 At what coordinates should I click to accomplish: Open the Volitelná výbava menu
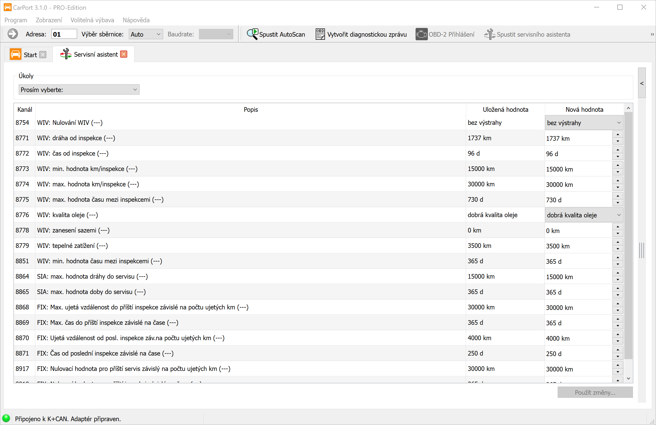92,20
